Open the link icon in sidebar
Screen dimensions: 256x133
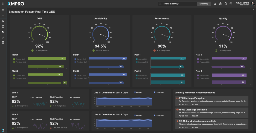tap(3, 37)
